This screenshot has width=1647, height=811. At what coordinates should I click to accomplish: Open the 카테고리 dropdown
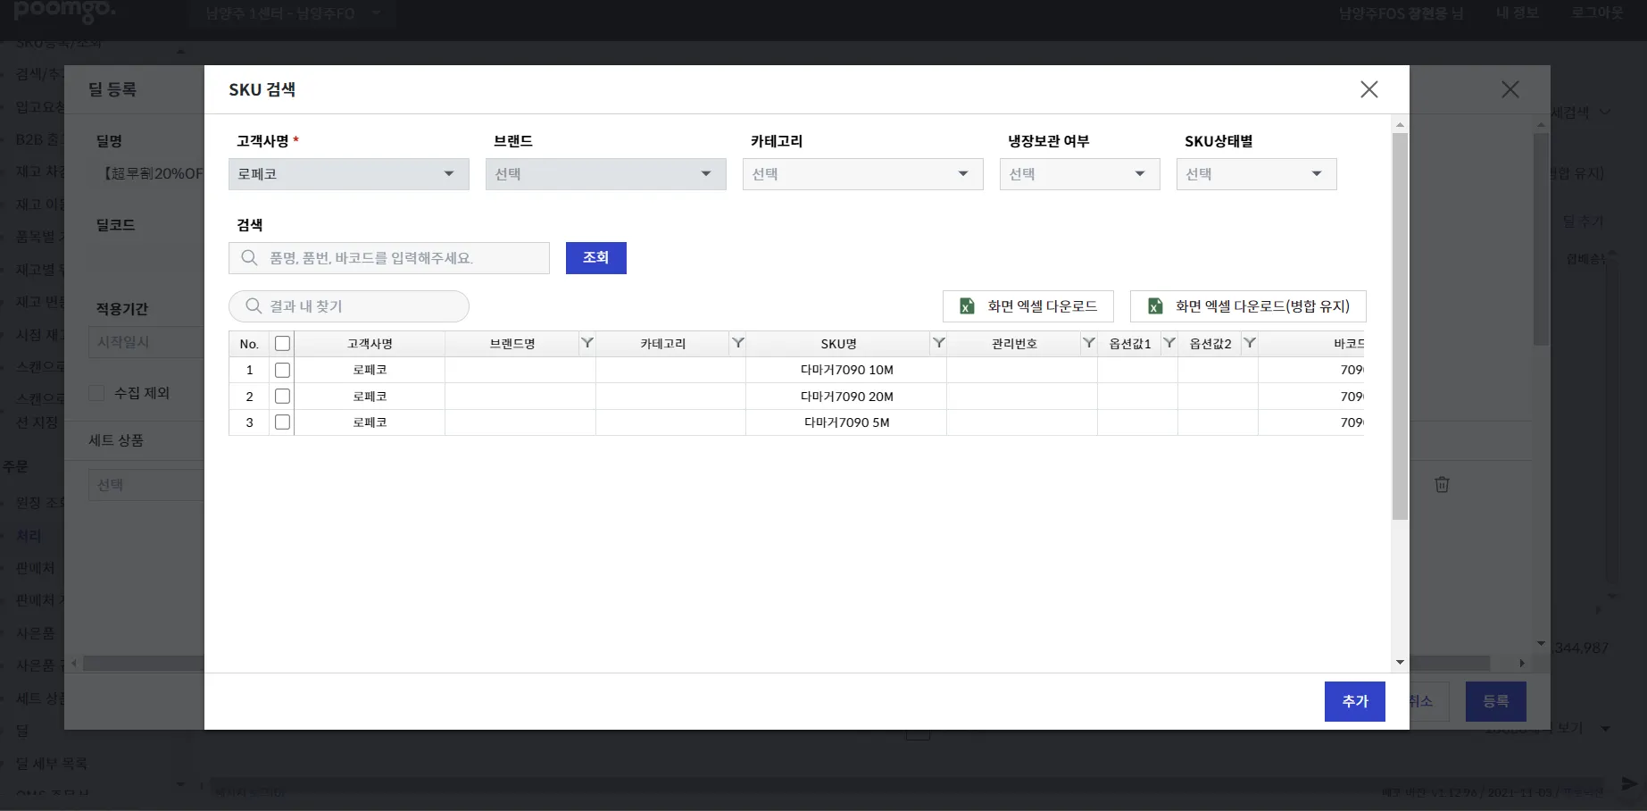[863, 174]
